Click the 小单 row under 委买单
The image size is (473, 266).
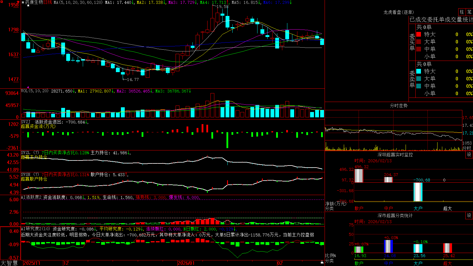(444, 56)
